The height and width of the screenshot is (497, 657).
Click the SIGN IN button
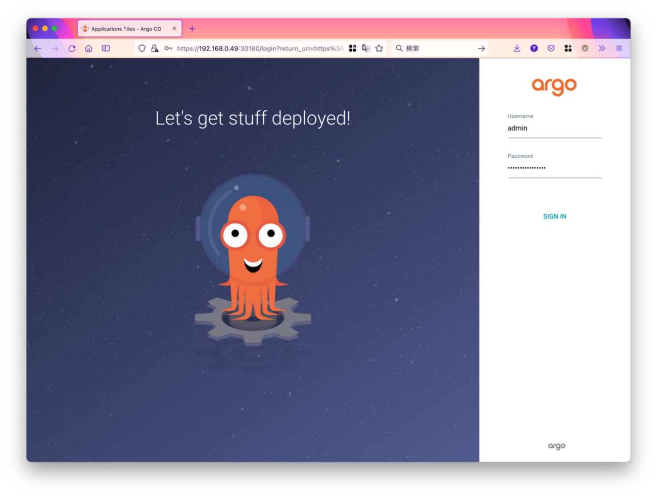554,216
